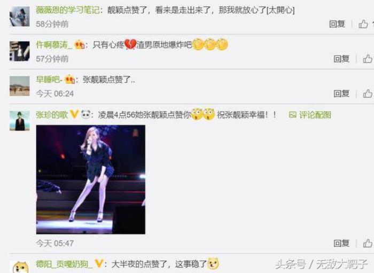The width and height of the screenshot is (374, 273).
Task: Give thumbs-up to the 今天 05:47 comment
Action: pos(368,243)
